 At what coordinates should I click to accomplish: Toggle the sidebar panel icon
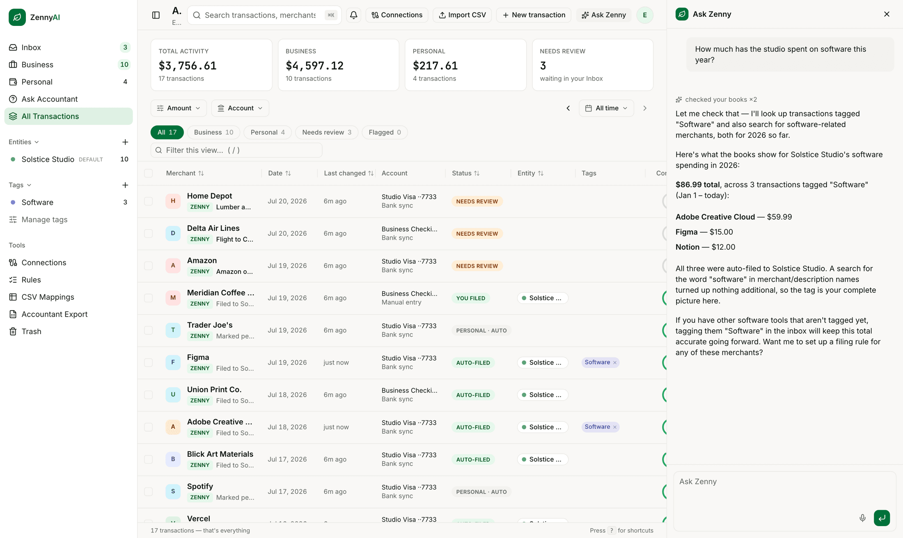pyautogui.click(x=156, y=15)
